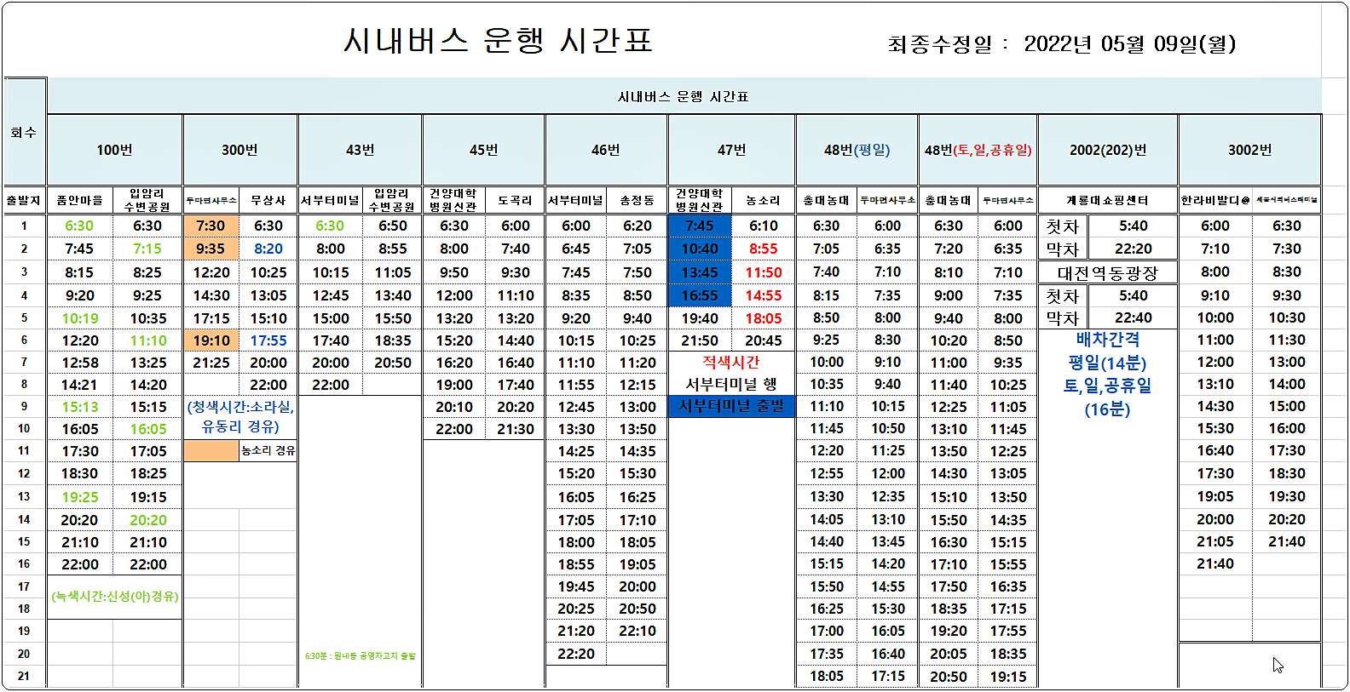The height and width of the screenshot is (692, 1350).
Task: Select the 최종수정일 2022년 05월 09일 text
Action: tap(1061, 43)
